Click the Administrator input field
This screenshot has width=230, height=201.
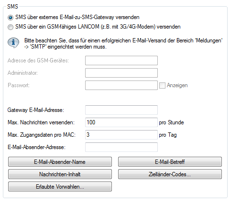point(121,73)
